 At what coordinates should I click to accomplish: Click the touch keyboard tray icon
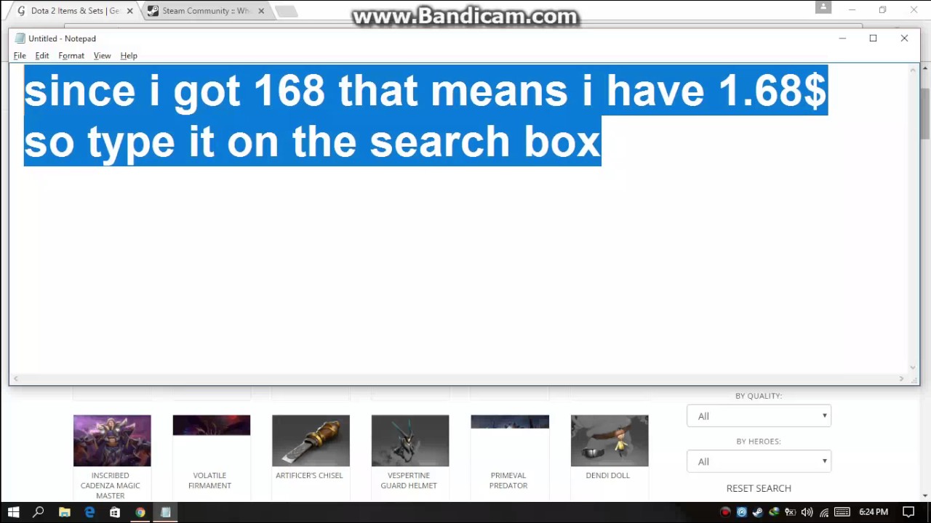(x=842, y=512)
